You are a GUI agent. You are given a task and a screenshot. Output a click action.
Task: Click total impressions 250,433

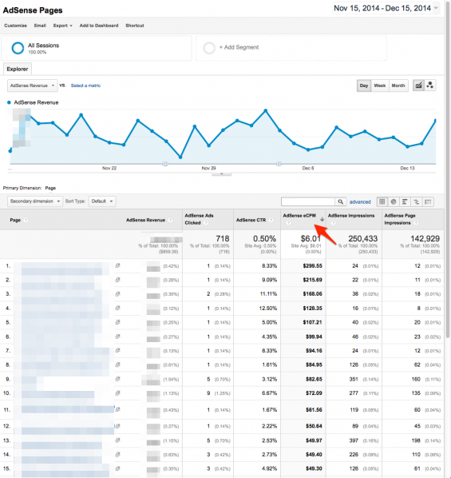[362, 238]
